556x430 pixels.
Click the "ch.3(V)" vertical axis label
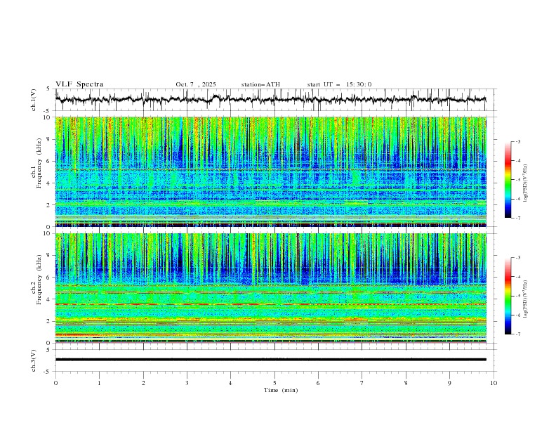tap(34, 360)
